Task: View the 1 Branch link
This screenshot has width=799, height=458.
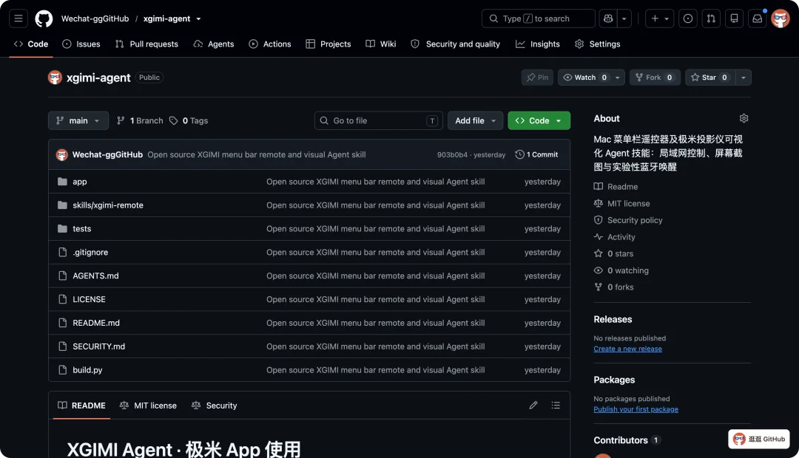Action: click(x=140, y=120)
